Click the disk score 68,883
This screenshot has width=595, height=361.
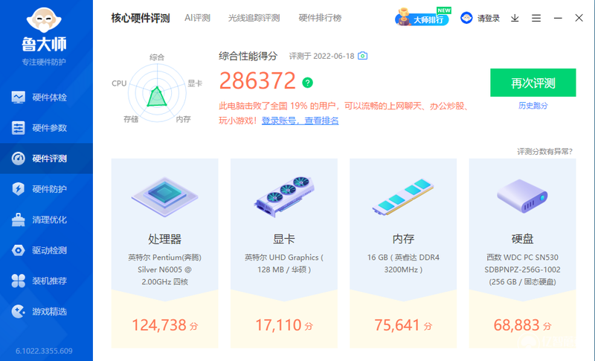(516, 325)
